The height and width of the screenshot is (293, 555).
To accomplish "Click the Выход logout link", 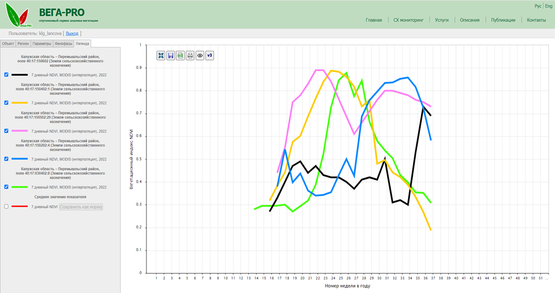I will point(72,34).
